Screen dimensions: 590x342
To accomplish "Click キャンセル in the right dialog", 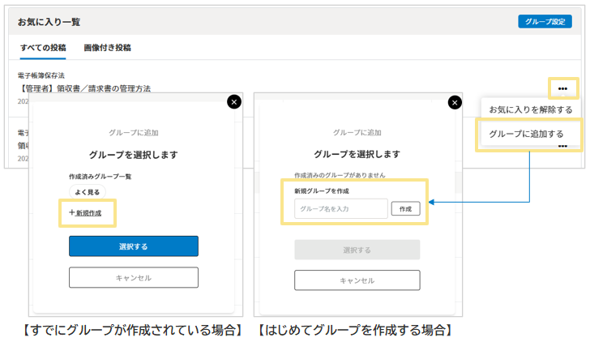I will (357, 280).
